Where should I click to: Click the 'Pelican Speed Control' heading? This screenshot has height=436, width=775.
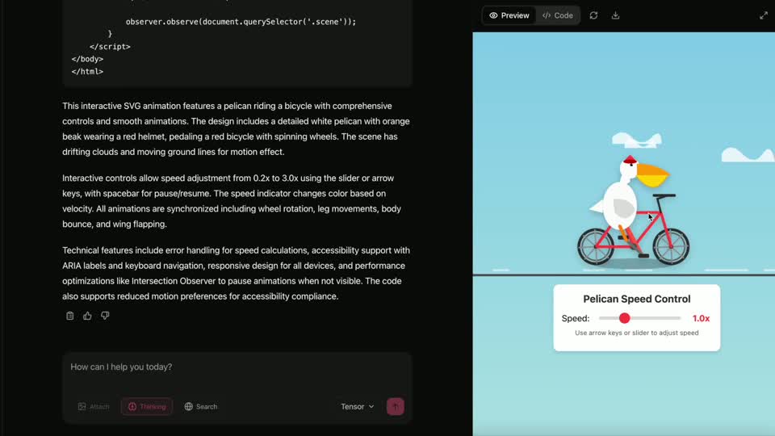click(x=637, y=299)
